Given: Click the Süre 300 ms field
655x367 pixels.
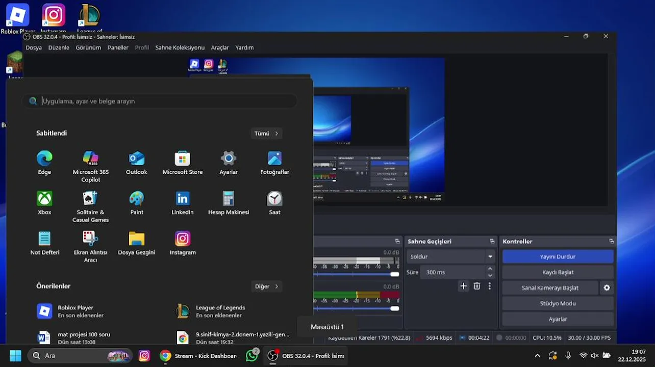Looking at the screenshot, I should pyautogui.click(x=452, y=272).
